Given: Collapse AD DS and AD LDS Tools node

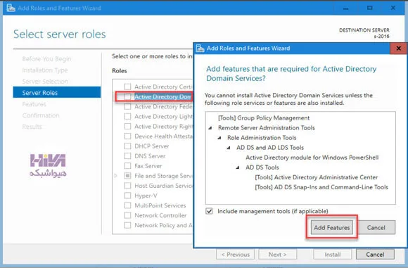Looking at the screenshot, I should 229,148.
